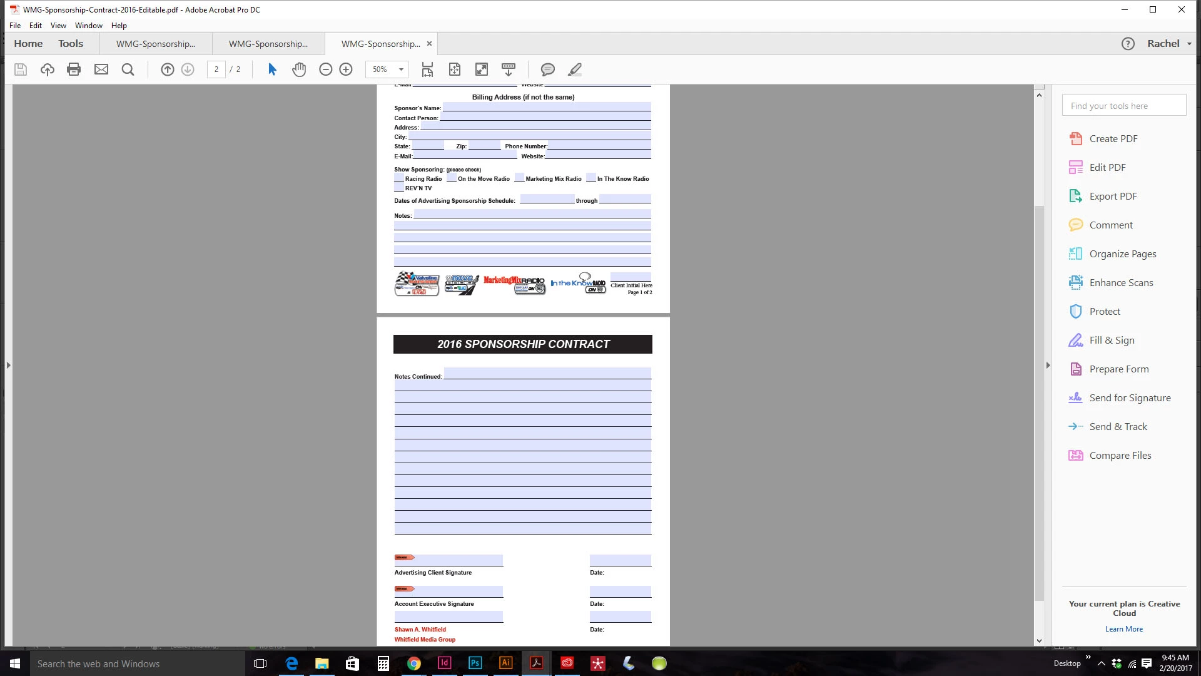Check the In The Know Radio box
The height and width of the screenshot is (676, 1201).
click(590, 178)
